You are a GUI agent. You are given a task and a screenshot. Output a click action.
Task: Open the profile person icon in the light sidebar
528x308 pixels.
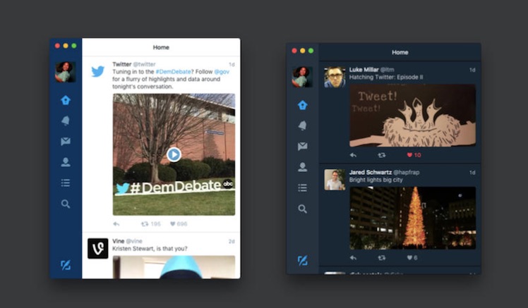coord(66,162)
